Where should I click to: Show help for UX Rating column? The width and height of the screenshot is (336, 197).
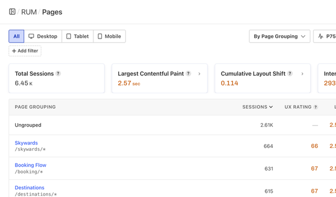(316, 107)
